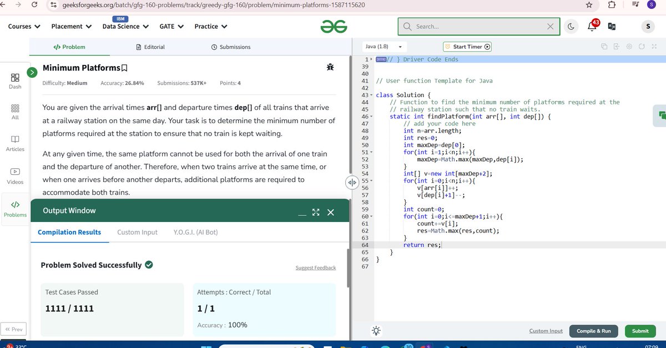Open the Java (1.8) language dropdown
The image size is (666, 348).
[382, 47]
